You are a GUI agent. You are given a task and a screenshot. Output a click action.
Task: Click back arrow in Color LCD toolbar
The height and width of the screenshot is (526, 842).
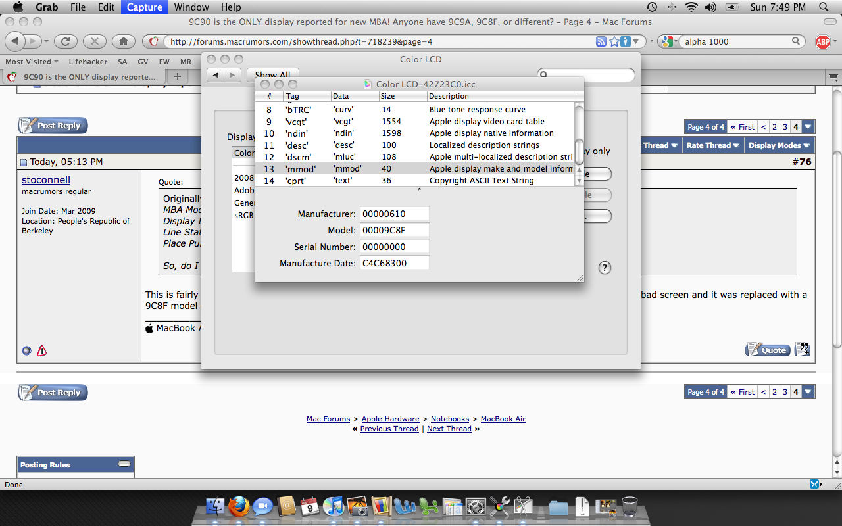pos(216,75)
